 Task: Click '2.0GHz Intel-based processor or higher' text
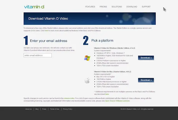tap(112, 82)
